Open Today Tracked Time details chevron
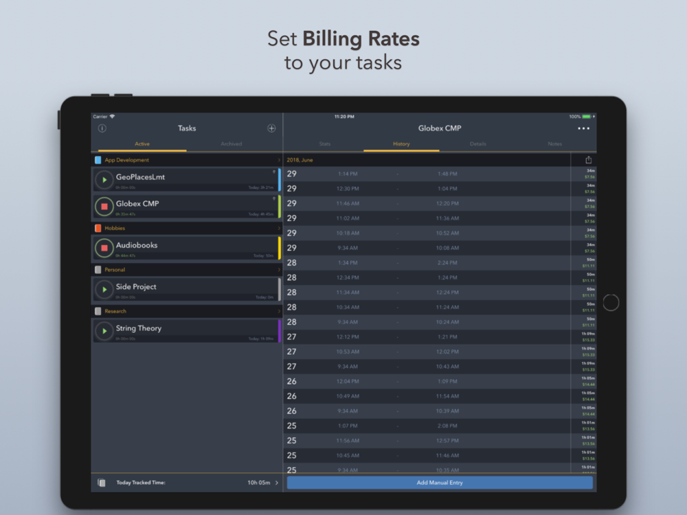 pyautogui.click(x=276, y=483)
